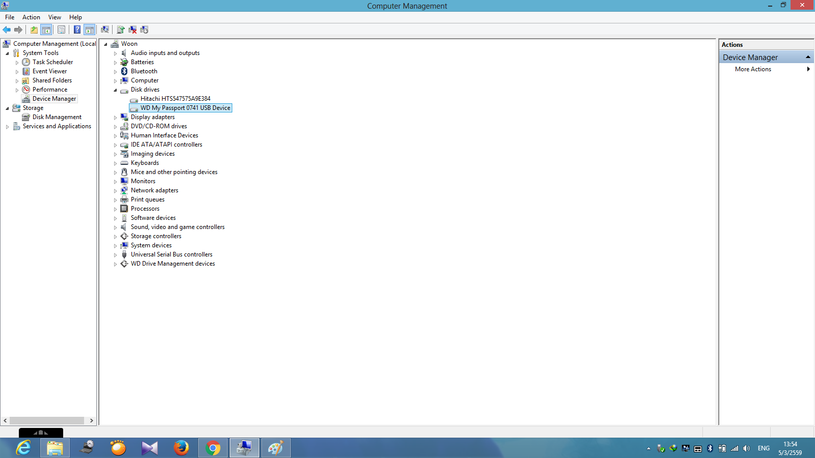
Task: Select IDE ATA/ATAPI controllers category
Action: [166, 145]
